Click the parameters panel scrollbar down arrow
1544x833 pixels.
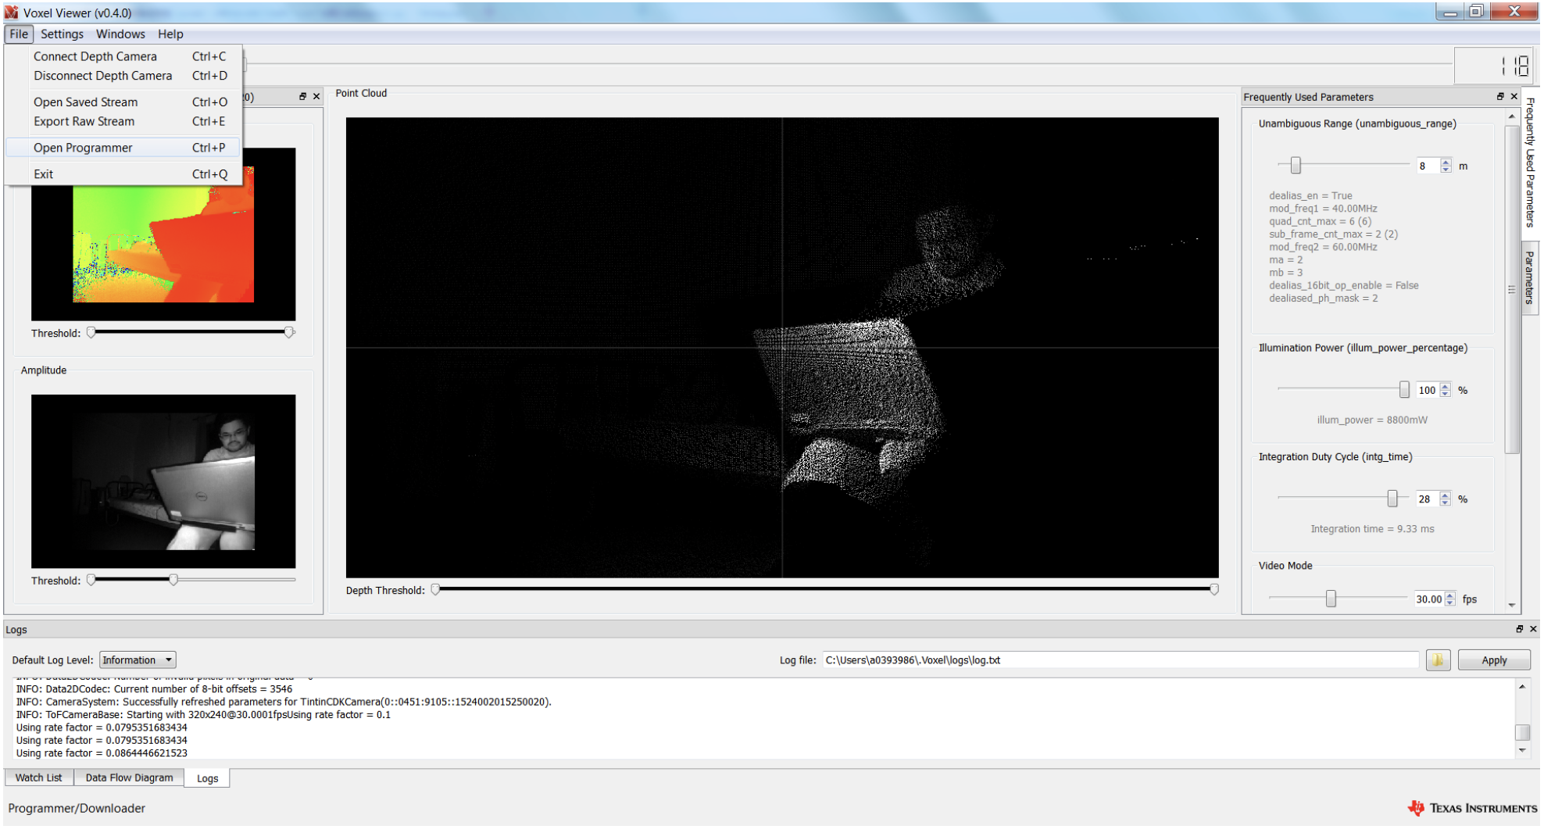tap(1512, 605)
